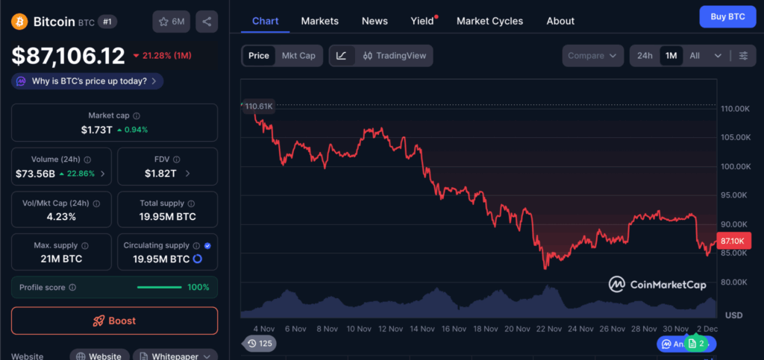
Task: Expand the All time range dropdown
Action: [705, 56]
